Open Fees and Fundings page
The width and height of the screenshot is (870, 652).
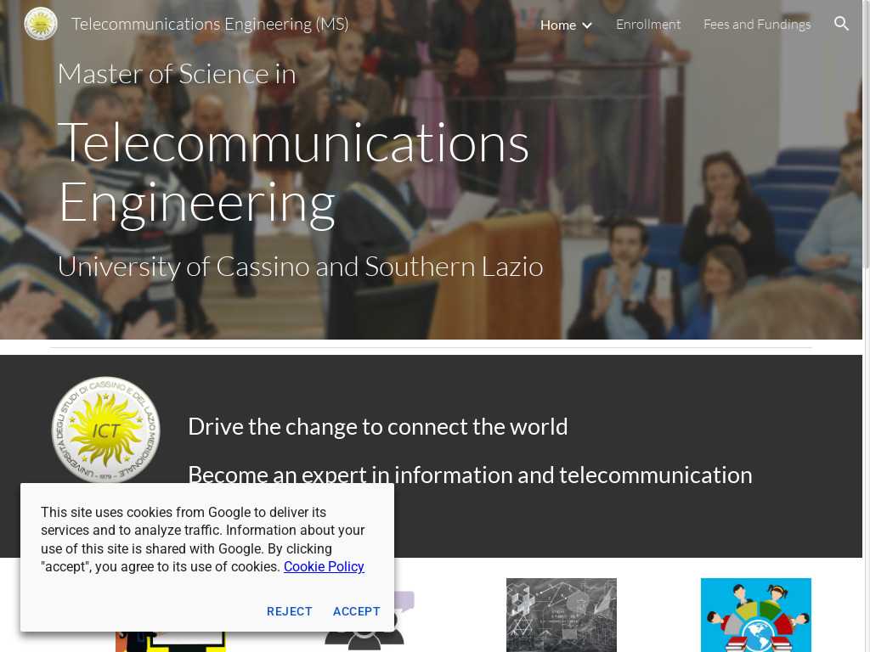click(757, 25)
